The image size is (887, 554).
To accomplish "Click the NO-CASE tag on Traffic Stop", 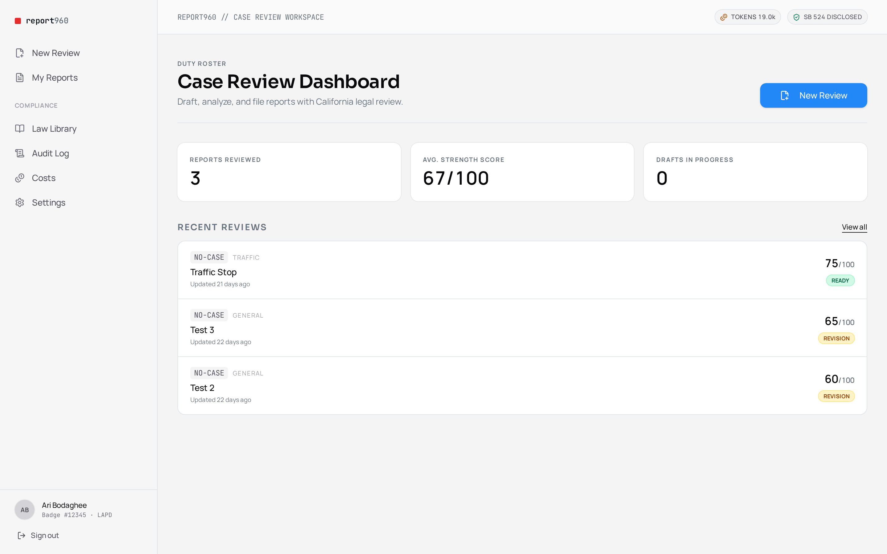I will (x=209, y=257).
